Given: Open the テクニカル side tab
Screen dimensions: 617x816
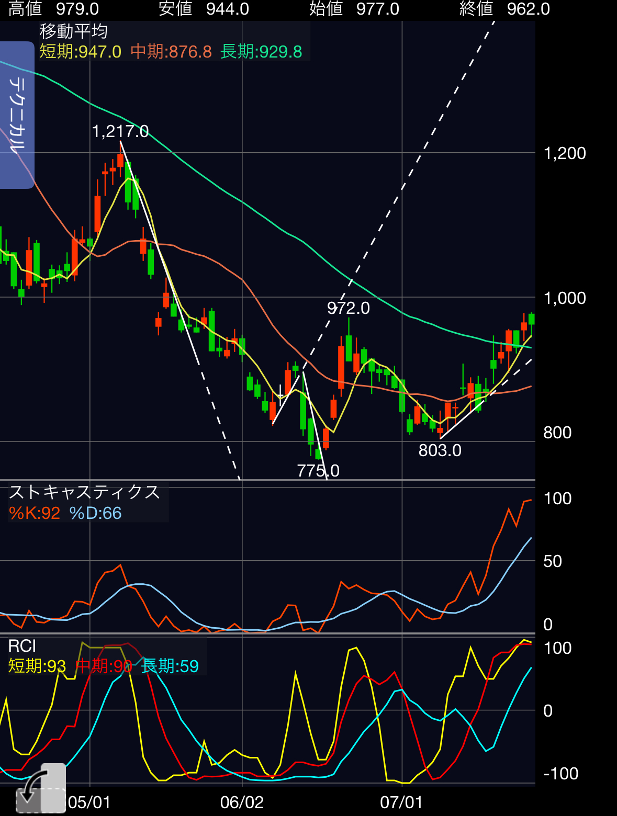Looking at the screenshot, I should click(17, 115).
